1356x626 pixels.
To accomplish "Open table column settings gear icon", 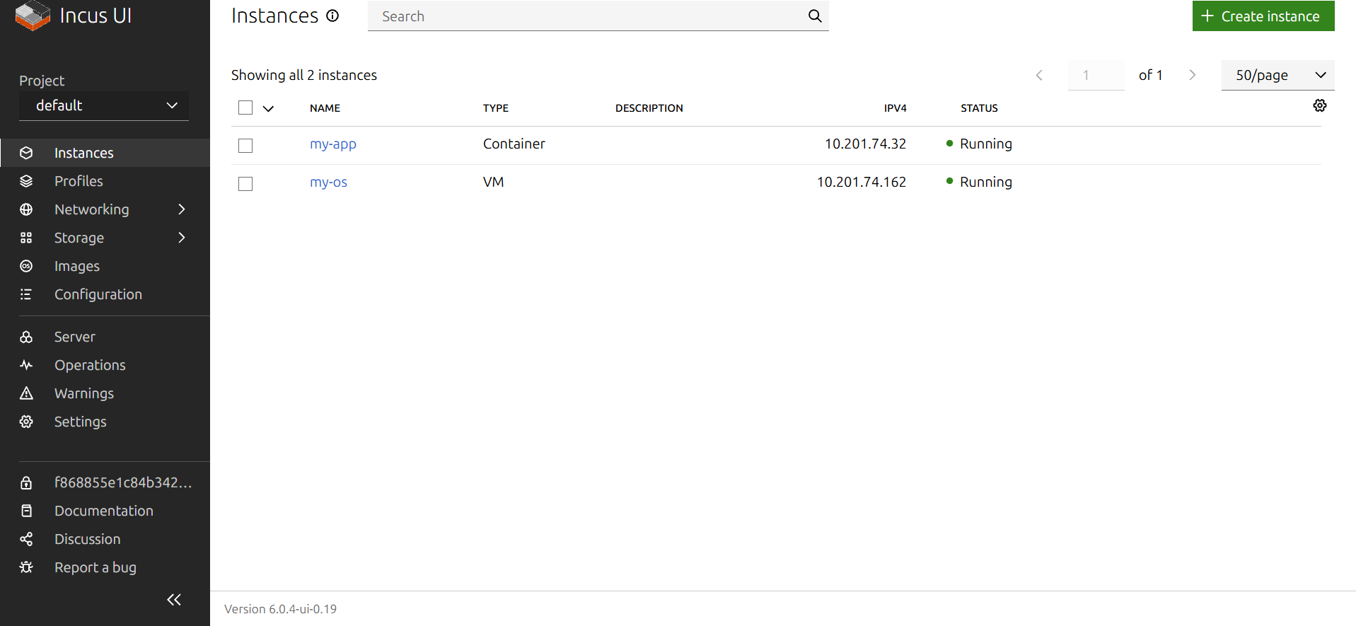I will tap(1319, 105).
